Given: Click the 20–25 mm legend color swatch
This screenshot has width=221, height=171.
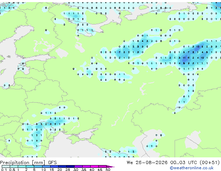Looking at the screenshot, I should point(62,166).
